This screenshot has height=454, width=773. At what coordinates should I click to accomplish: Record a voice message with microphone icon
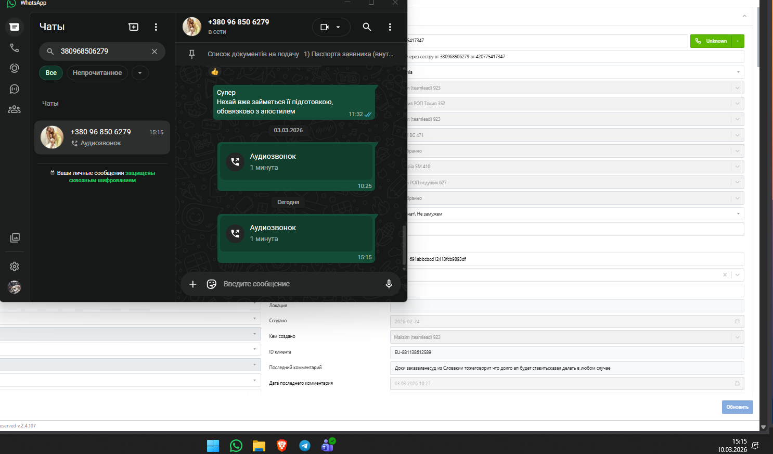click(x=389, y=284)
